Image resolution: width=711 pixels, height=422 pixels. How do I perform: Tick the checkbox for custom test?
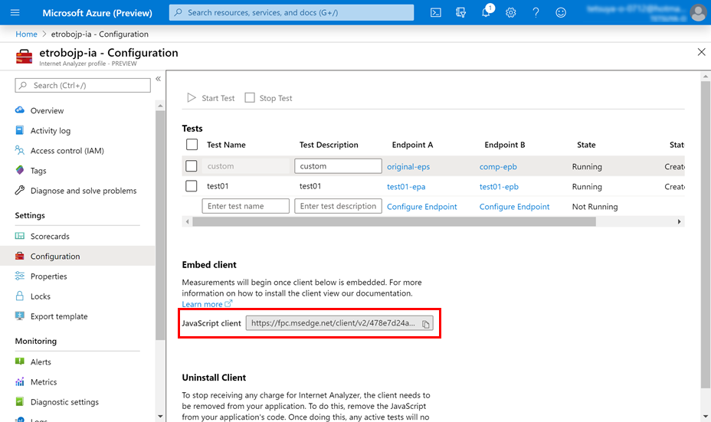point(192,166)
